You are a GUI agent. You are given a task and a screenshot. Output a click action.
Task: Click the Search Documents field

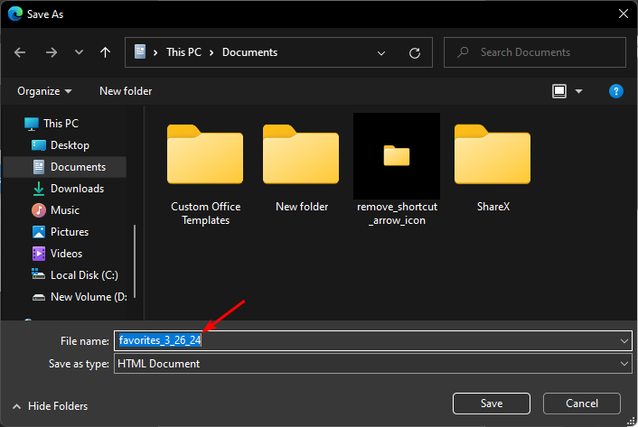tap(535, 52)
